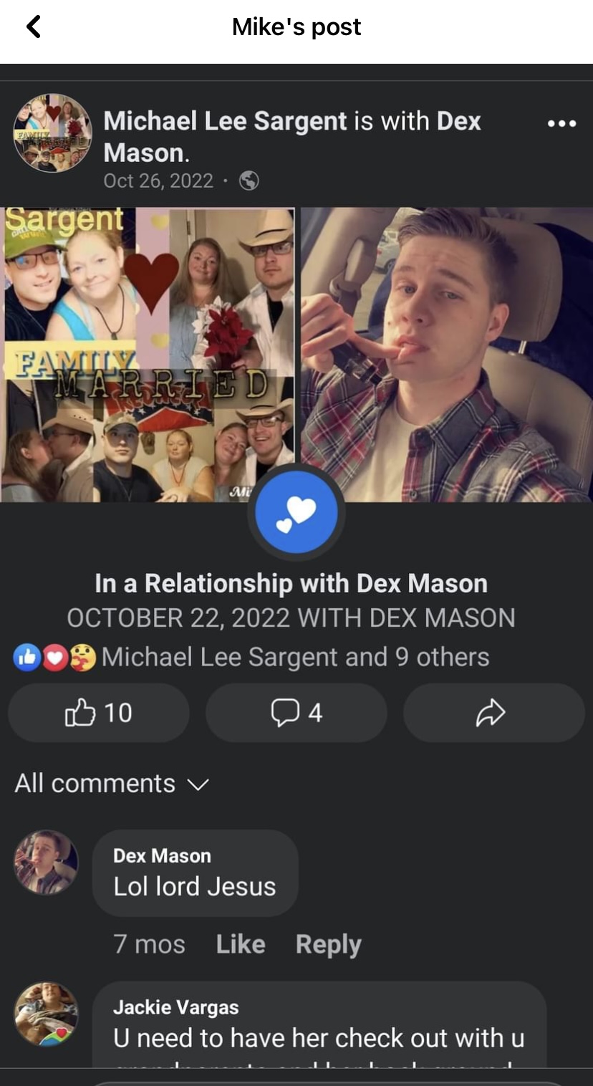View the Dex Mason car selfie photo

pos(446,355)
